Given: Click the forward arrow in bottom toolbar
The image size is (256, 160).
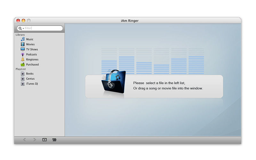Looking at the screenshot, I should (x=35, y=140).
